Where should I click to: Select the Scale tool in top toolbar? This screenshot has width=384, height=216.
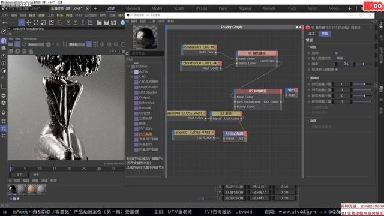pos(43,23)
